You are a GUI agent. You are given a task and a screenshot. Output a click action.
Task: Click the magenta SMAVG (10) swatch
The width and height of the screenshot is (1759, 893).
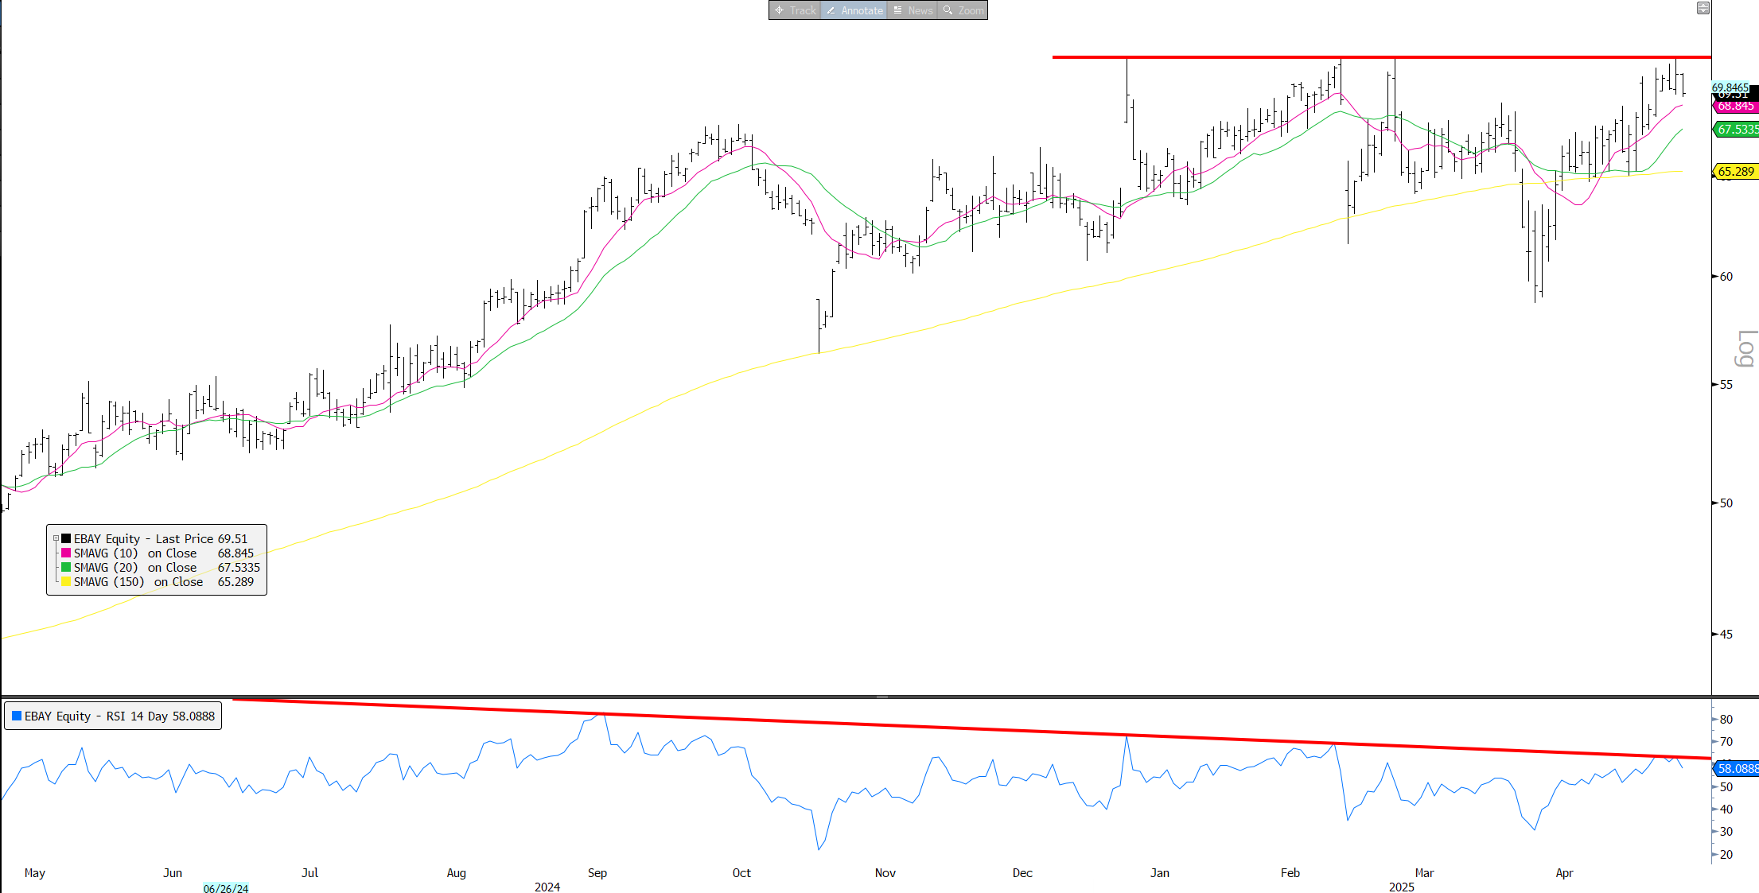pos(66,553)
